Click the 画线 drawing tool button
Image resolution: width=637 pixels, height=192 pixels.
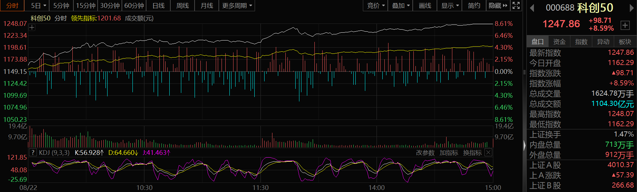coord(425,5)
